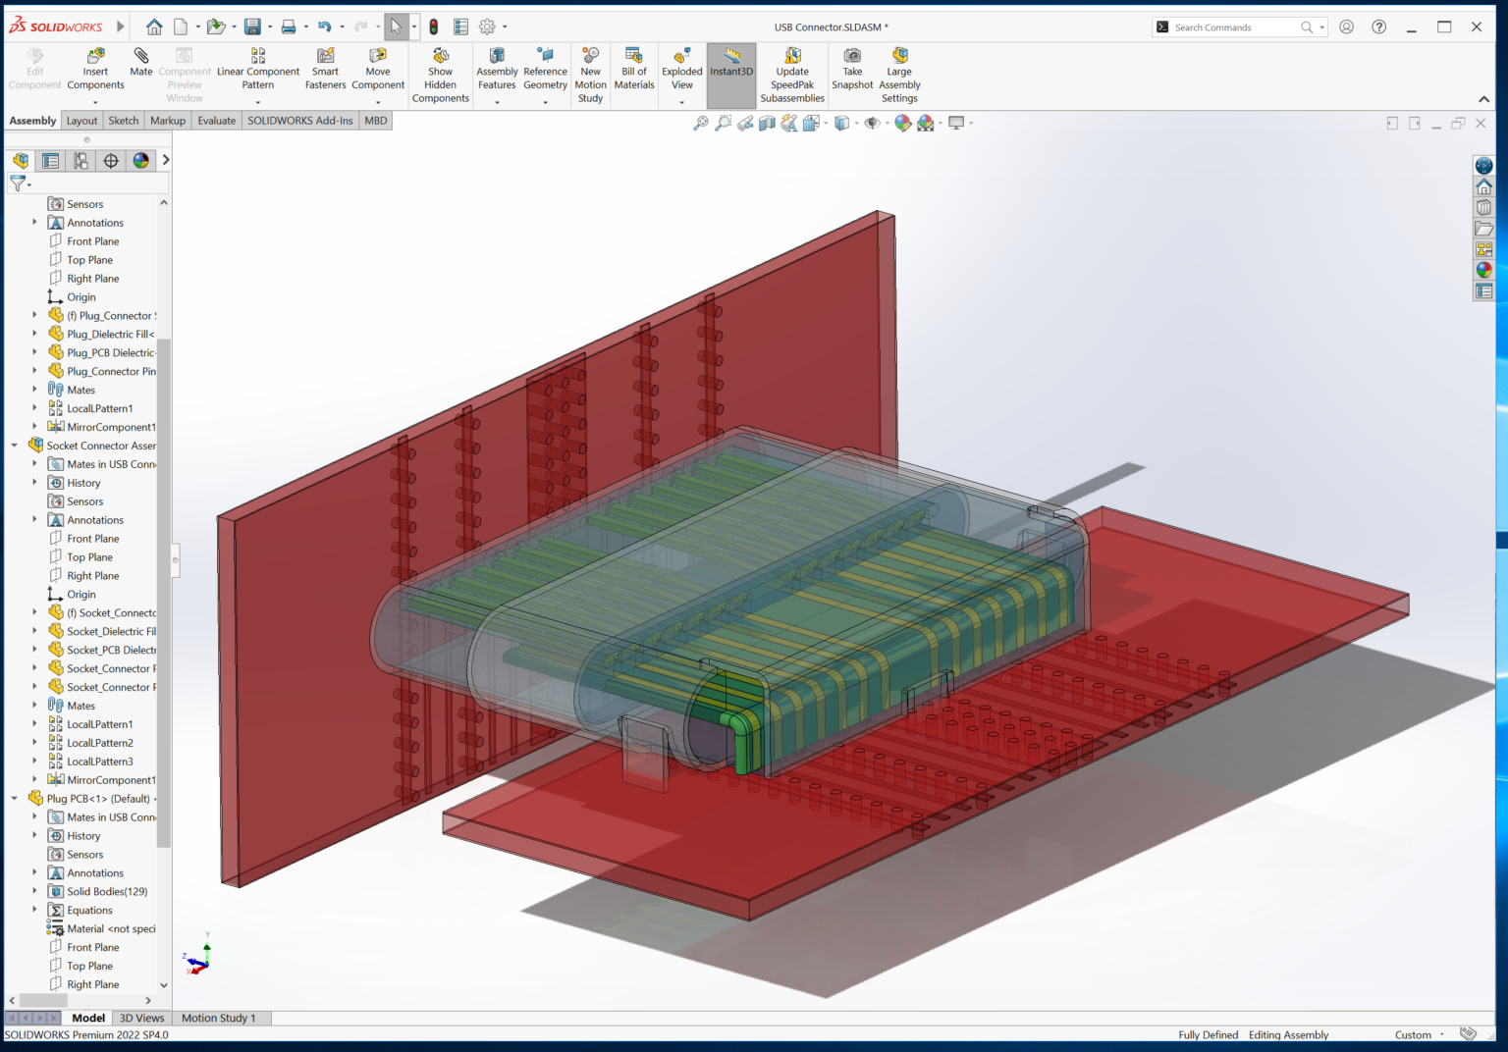1508x1052 pixels.
Task: Open the filter dropdown in FeatureManager
Action: click(x=29, y=184)
